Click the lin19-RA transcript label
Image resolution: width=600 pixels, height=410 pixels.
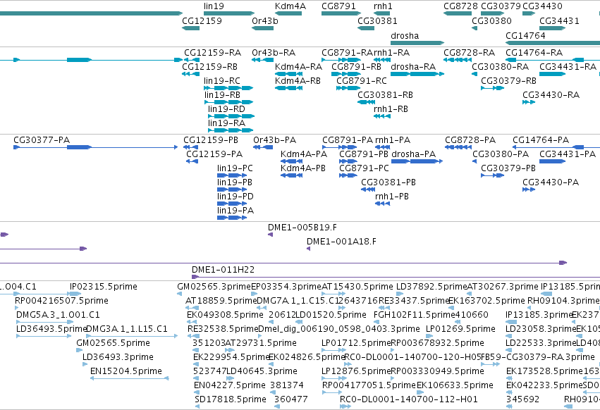(226, 123)
